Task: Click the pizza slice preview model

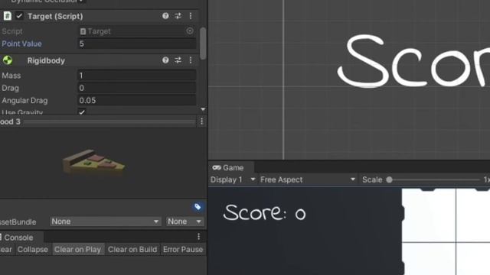Action: [93, 161]
